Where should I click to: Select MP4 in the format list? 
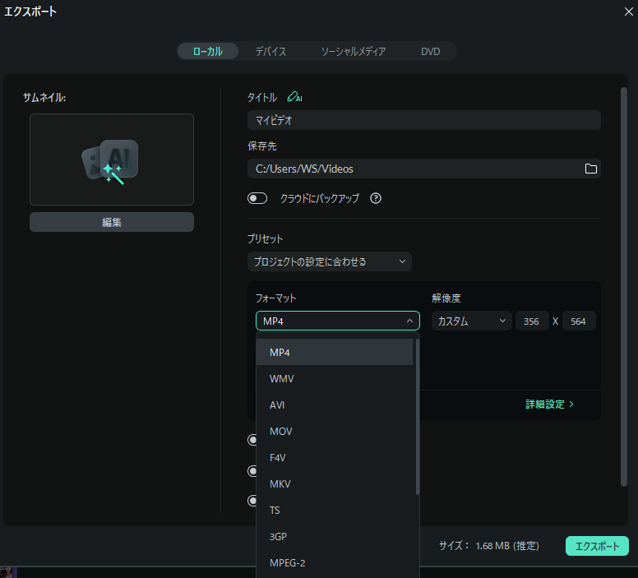335,352
